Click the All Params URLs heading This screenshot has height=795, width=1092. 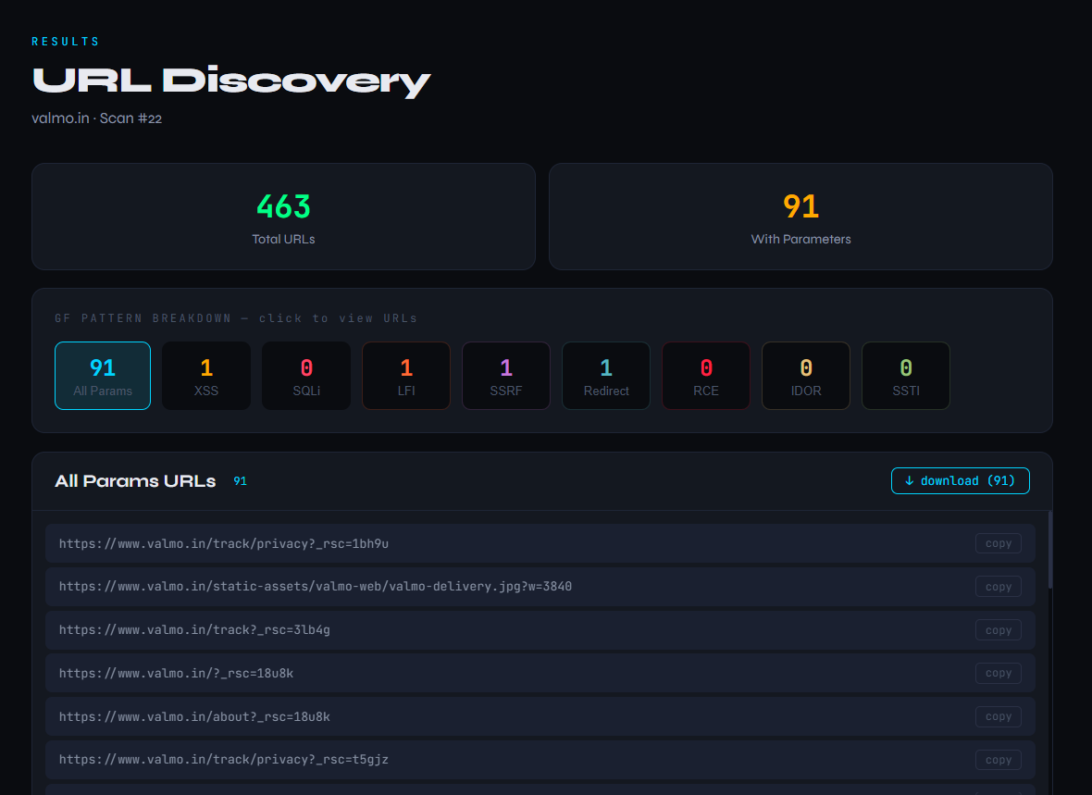coord(135,480)
